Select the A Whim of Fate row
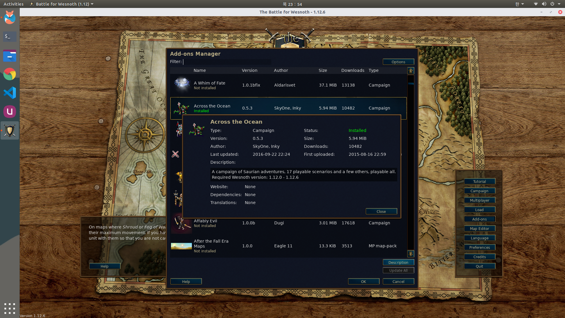Viewport: 565px width, 318px height. tap(288, 85)
